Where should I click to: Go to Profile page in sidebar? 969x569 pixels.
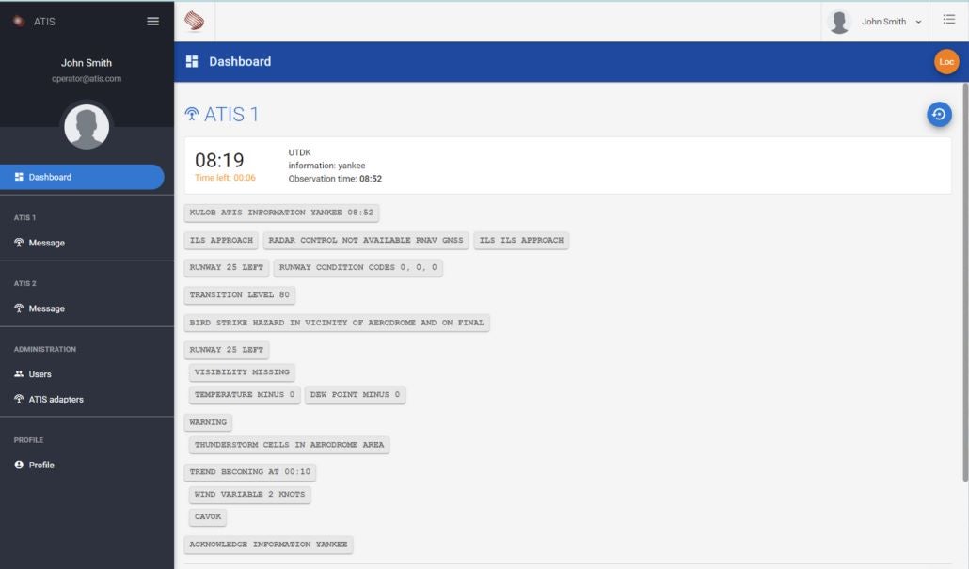41,466
